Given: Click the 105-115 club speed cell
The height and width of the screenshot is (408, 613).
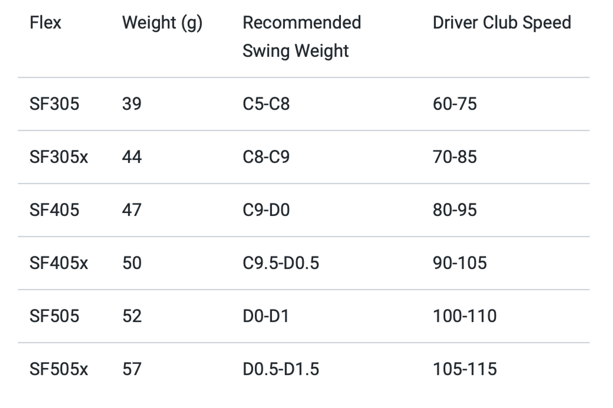Looking at the screenshot, I should pyautogui.click(x=465, y=369).
